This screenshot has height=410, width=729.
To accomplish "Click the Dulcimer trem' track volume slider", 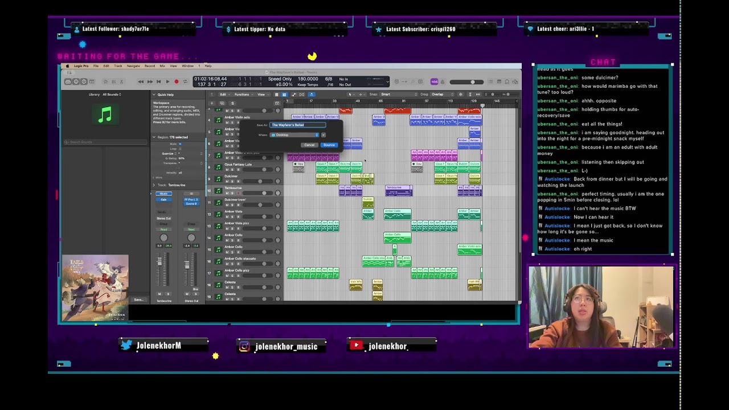I will 258,205.
